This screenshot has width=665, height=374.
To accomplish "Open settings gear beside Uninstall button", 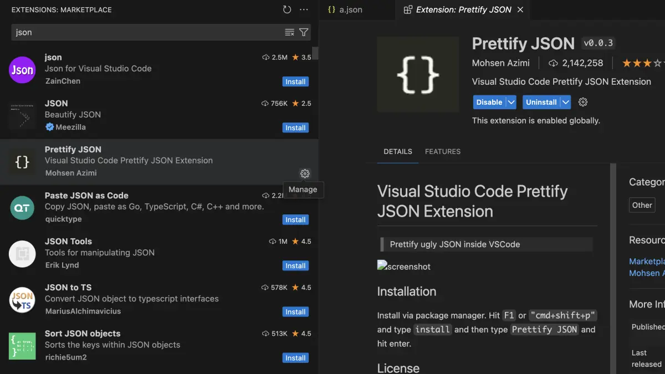I will [x=582, y=102].
